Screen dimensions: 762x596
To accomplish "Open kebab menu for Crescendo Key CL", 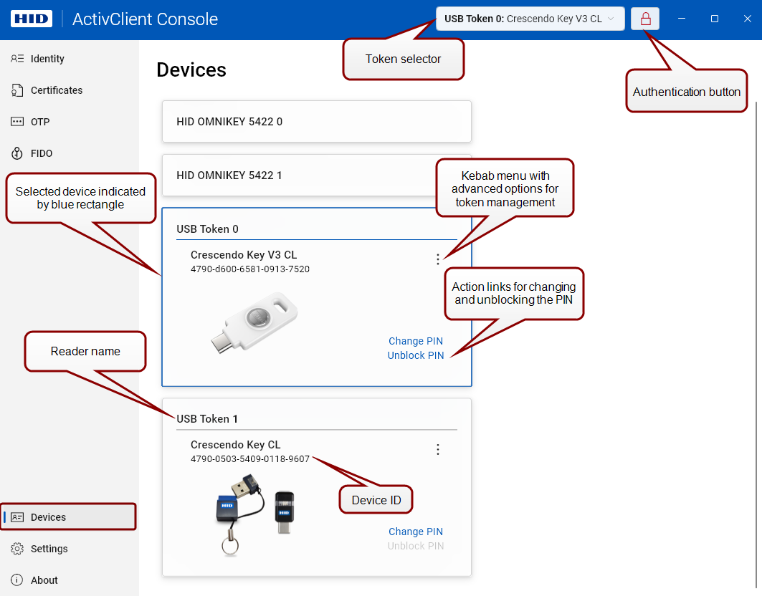I will point(438,449).
